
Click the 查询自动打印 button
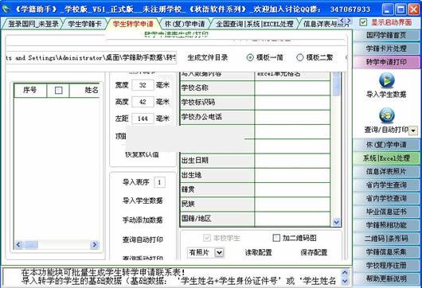(x=143, y=239)
